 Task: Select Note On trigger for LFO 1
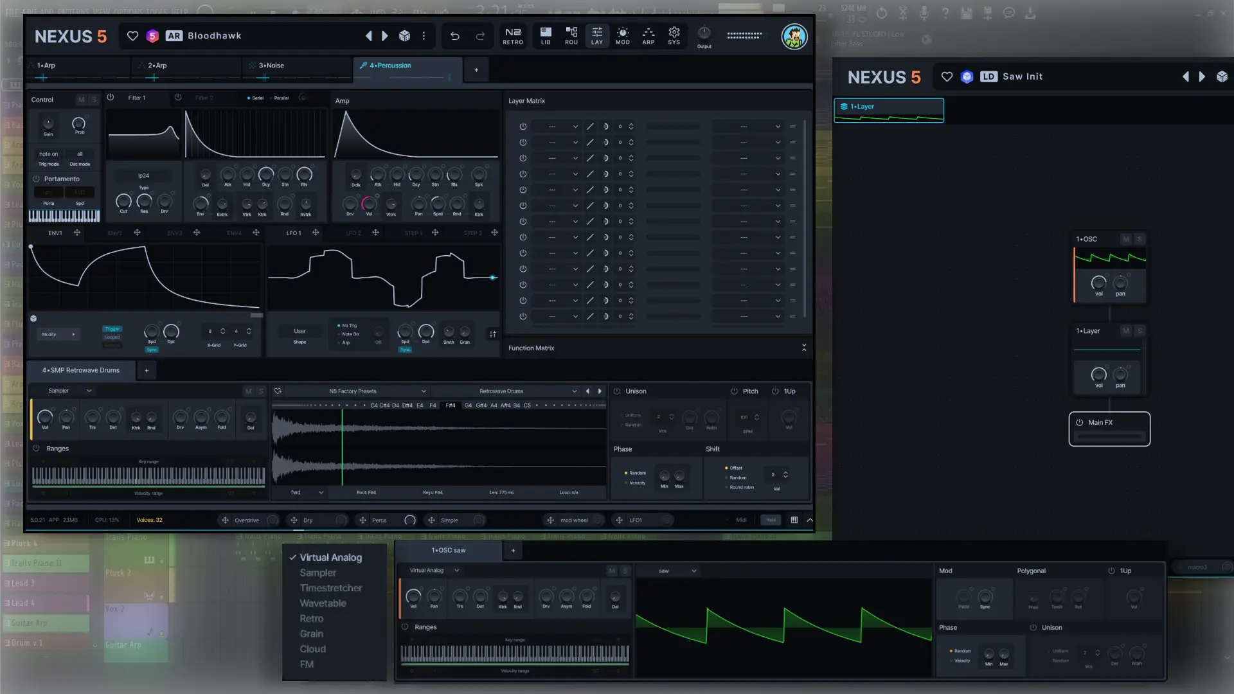pos(348,334)
